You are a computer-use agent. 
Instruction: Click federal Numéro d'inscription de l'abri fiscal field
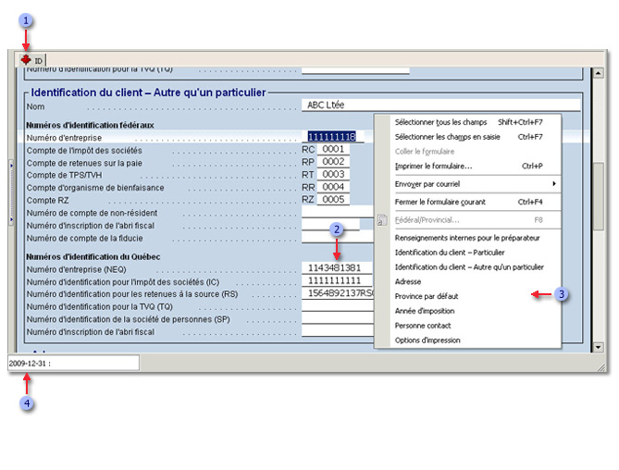pyautogui.click(x=331, y=225)
